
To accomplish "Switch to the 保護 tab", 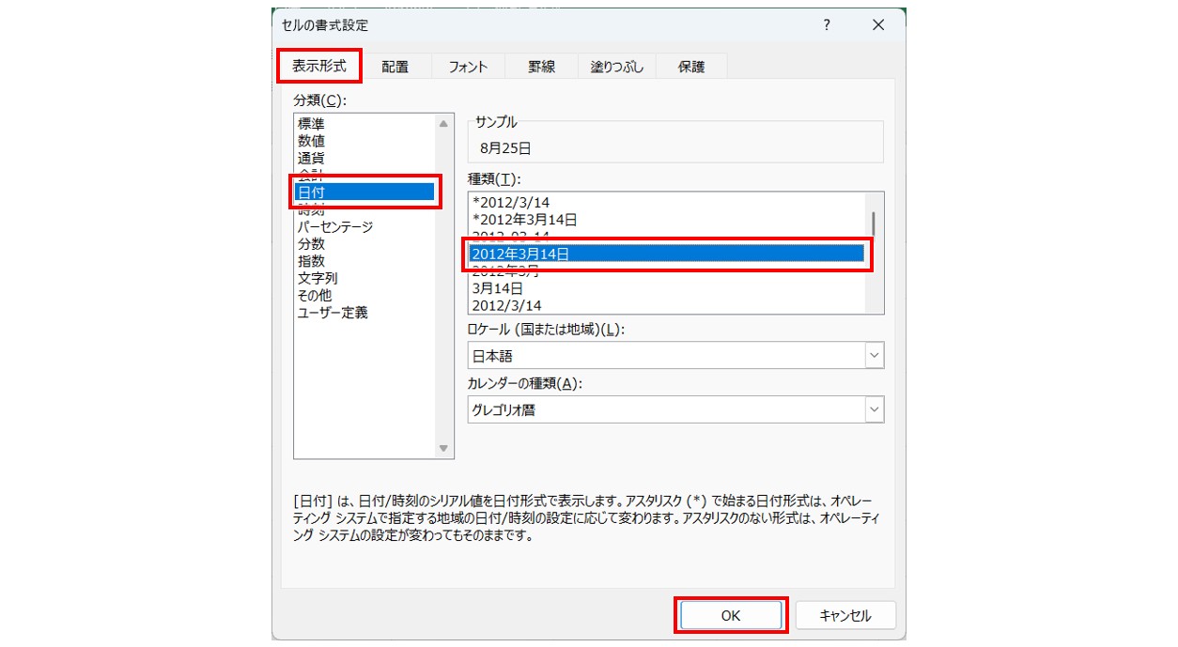I will [691, 67].
